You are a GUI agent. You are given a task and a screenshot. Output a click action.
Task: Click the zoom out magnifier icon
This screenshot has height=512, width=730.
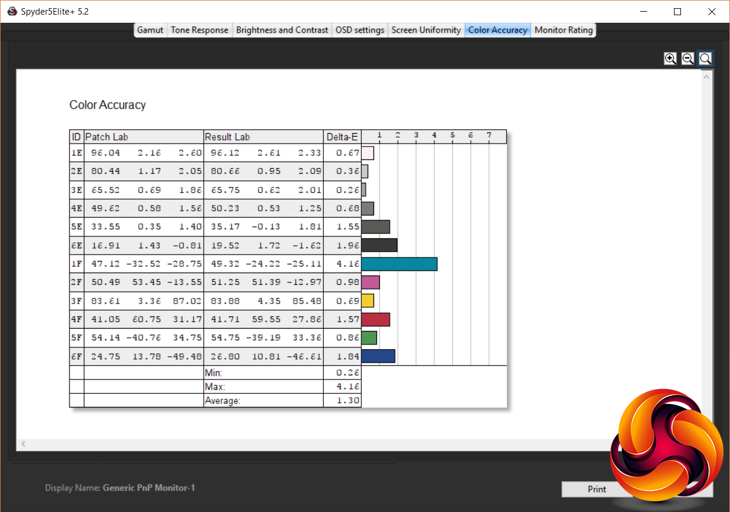tap(688, 58)
